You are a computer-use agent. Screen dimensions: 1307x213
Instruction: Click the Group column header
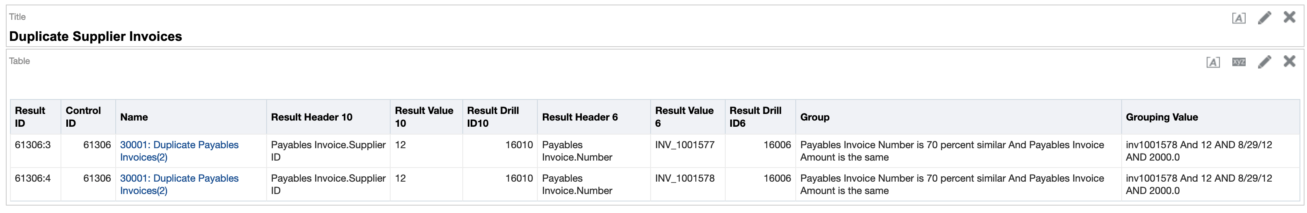tap(814, 117)
